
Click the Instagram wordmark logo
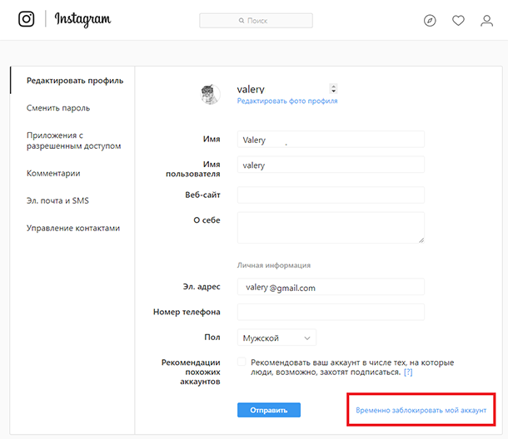click(x=83, y=19)
